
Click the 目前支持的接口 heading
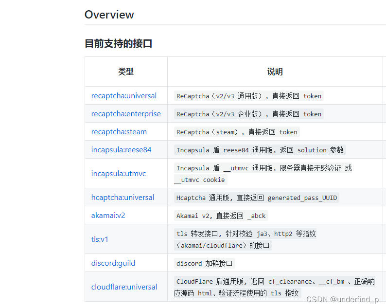coord(118,44)
